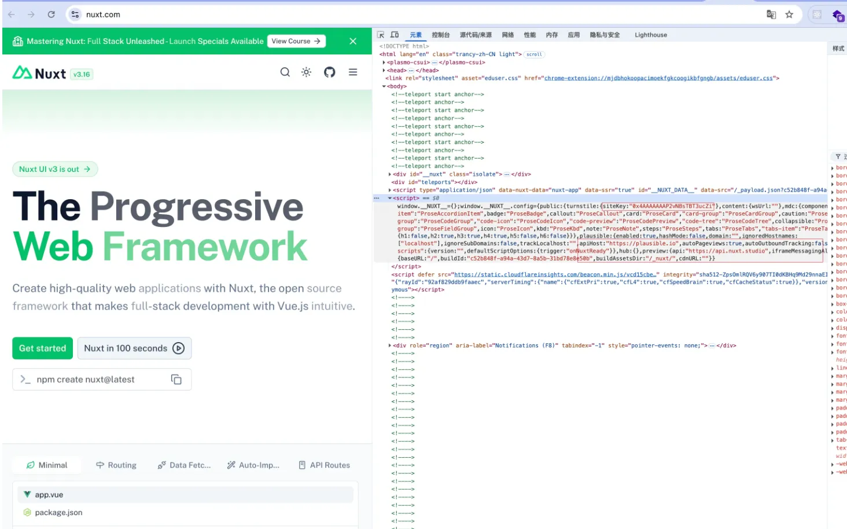The height and width of the screenshot is (529, 847).
Task: Switch to the 隐私与安全 DevTools tab
Action: click(x=605, y=35)
